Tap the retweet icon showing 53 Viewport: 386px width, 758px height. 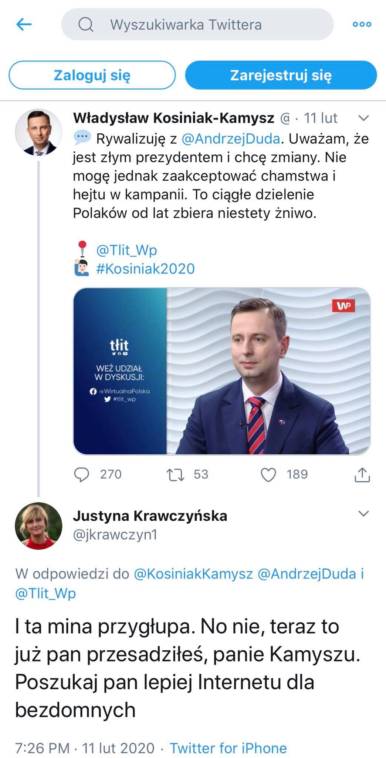point(175,474)
